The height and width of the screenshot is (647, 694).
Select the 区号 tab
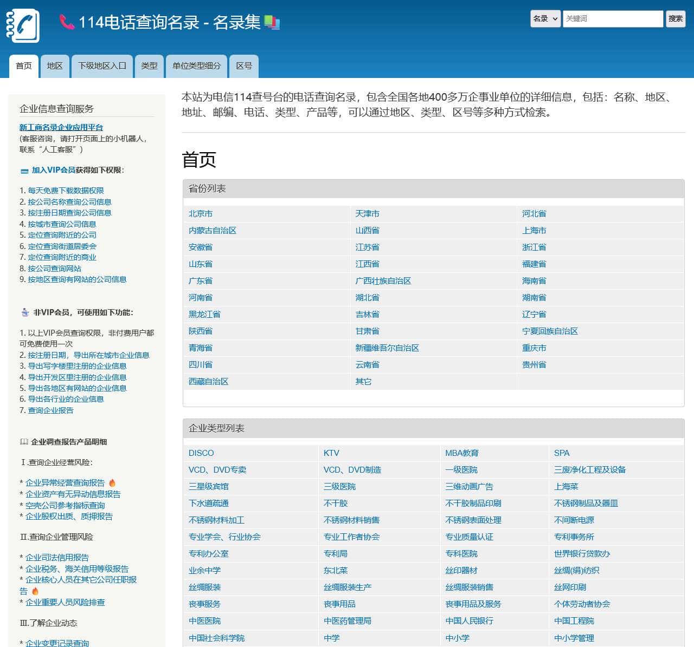point(244,66)
